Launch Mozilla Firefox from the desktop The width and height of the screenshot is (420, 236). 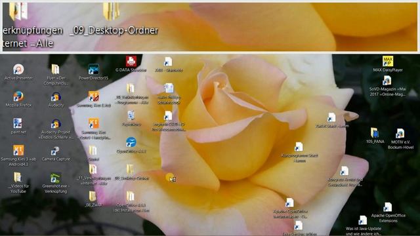click(18, 96)
